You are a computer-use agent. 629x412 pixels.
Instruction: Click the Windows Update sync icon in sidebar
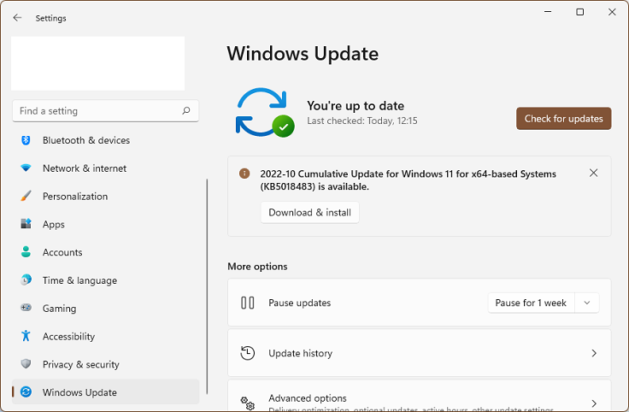(26, 392)
